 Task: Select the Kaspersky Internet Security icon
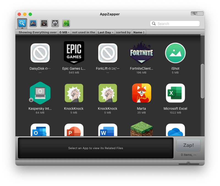click(x=40, y=93)
